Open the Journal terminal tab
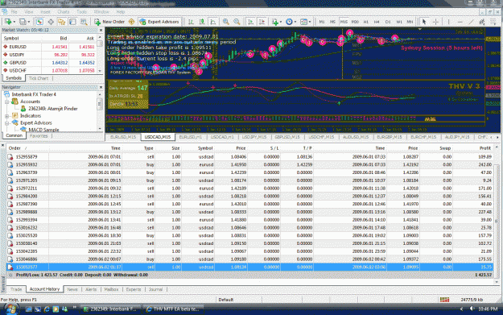 coord(155,289)
